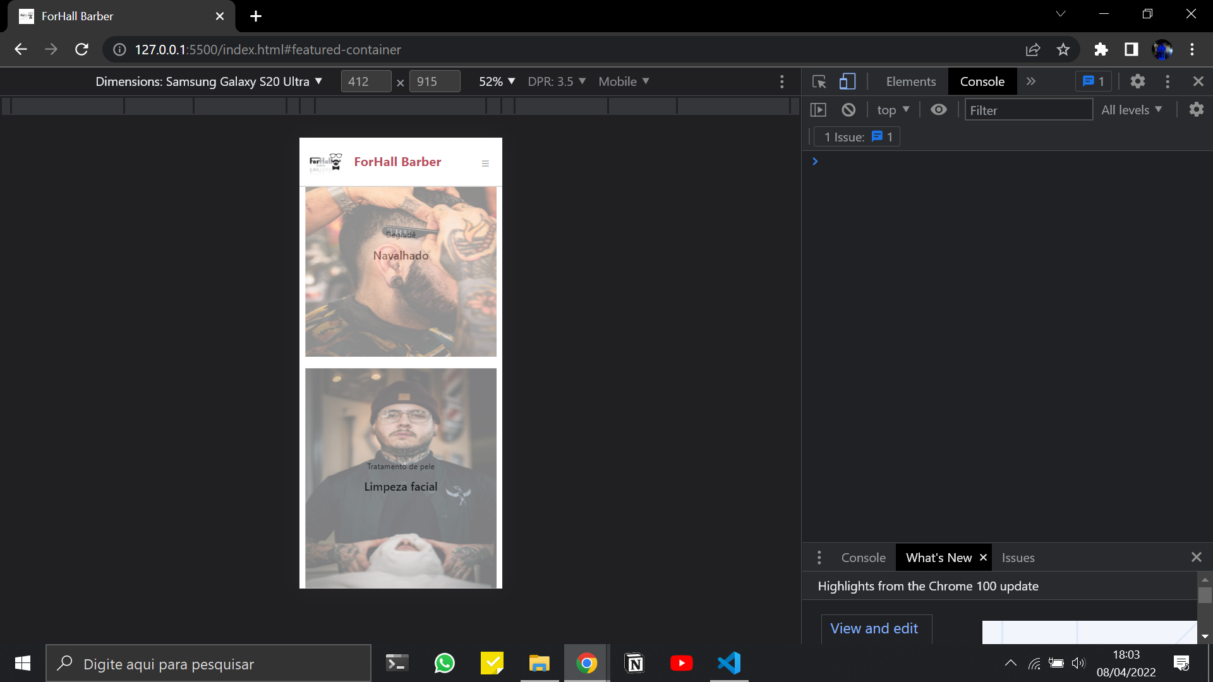Create a live expression with the eye icon

(938, 109)
